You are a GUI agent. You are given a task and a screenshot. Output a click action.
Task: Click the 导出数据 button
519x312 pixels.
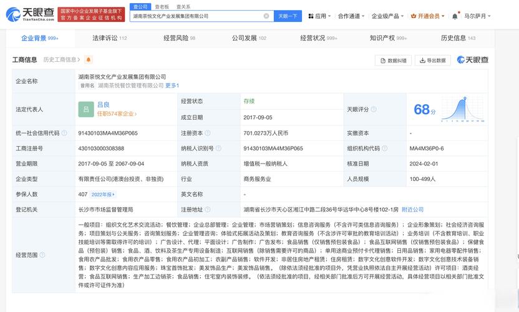click(433, 61)
